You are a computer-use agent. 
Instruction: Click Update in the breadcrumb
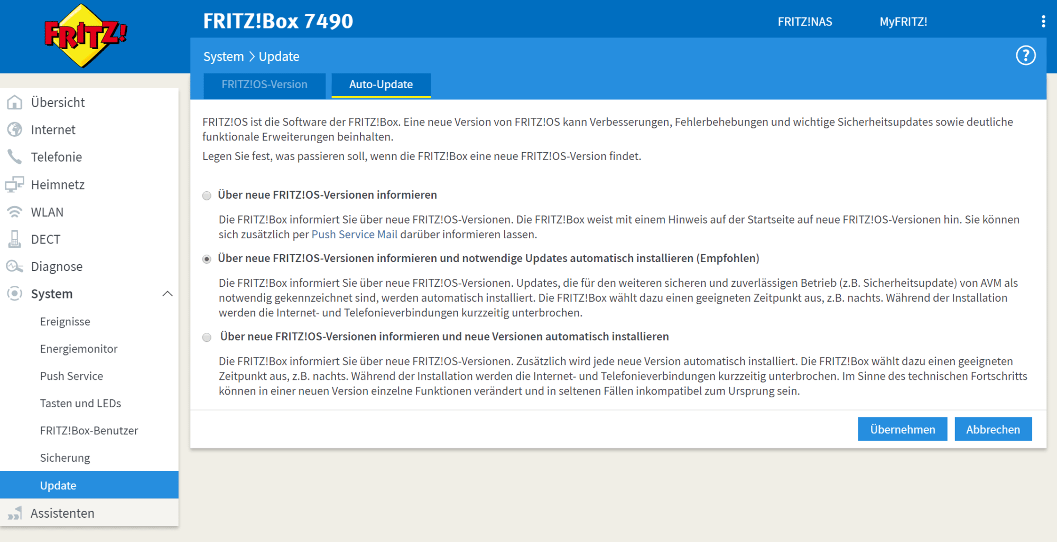pyautogui.click(x=279, y=56)
